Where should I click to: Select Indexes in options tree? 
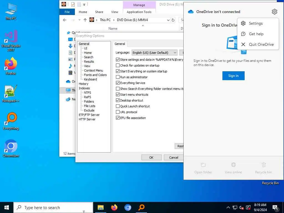tap(84, 88)
